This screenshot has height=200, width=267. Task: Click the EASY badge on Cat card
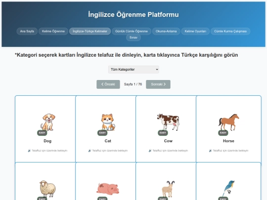pos(102,133)
